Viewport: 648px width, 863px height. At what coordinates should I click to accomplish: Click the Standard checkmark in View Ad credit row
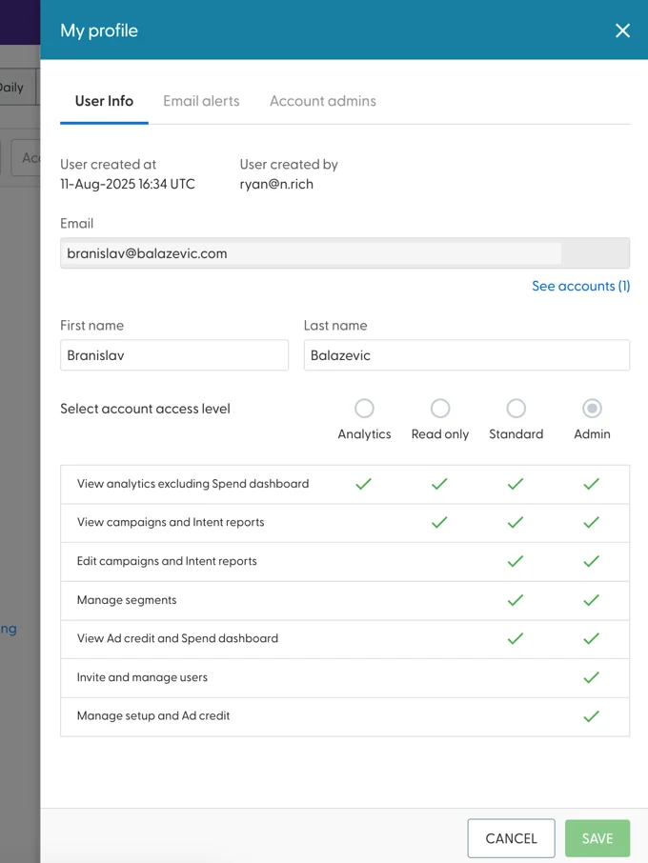tap(516, 638)
